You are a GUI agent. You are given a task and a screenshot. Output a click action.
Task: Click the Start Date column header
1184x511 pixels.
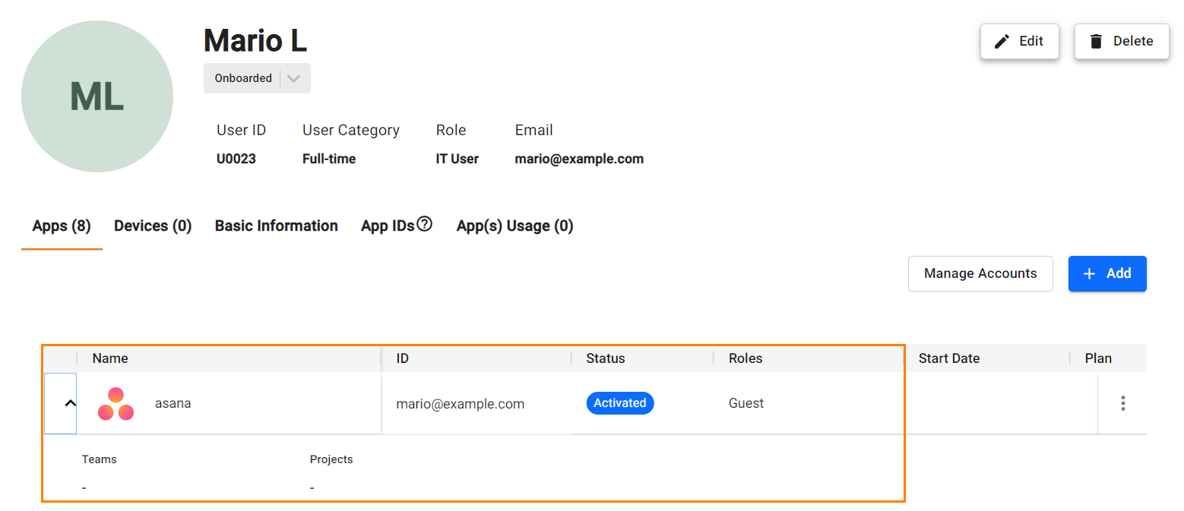[x=949, y=358]
